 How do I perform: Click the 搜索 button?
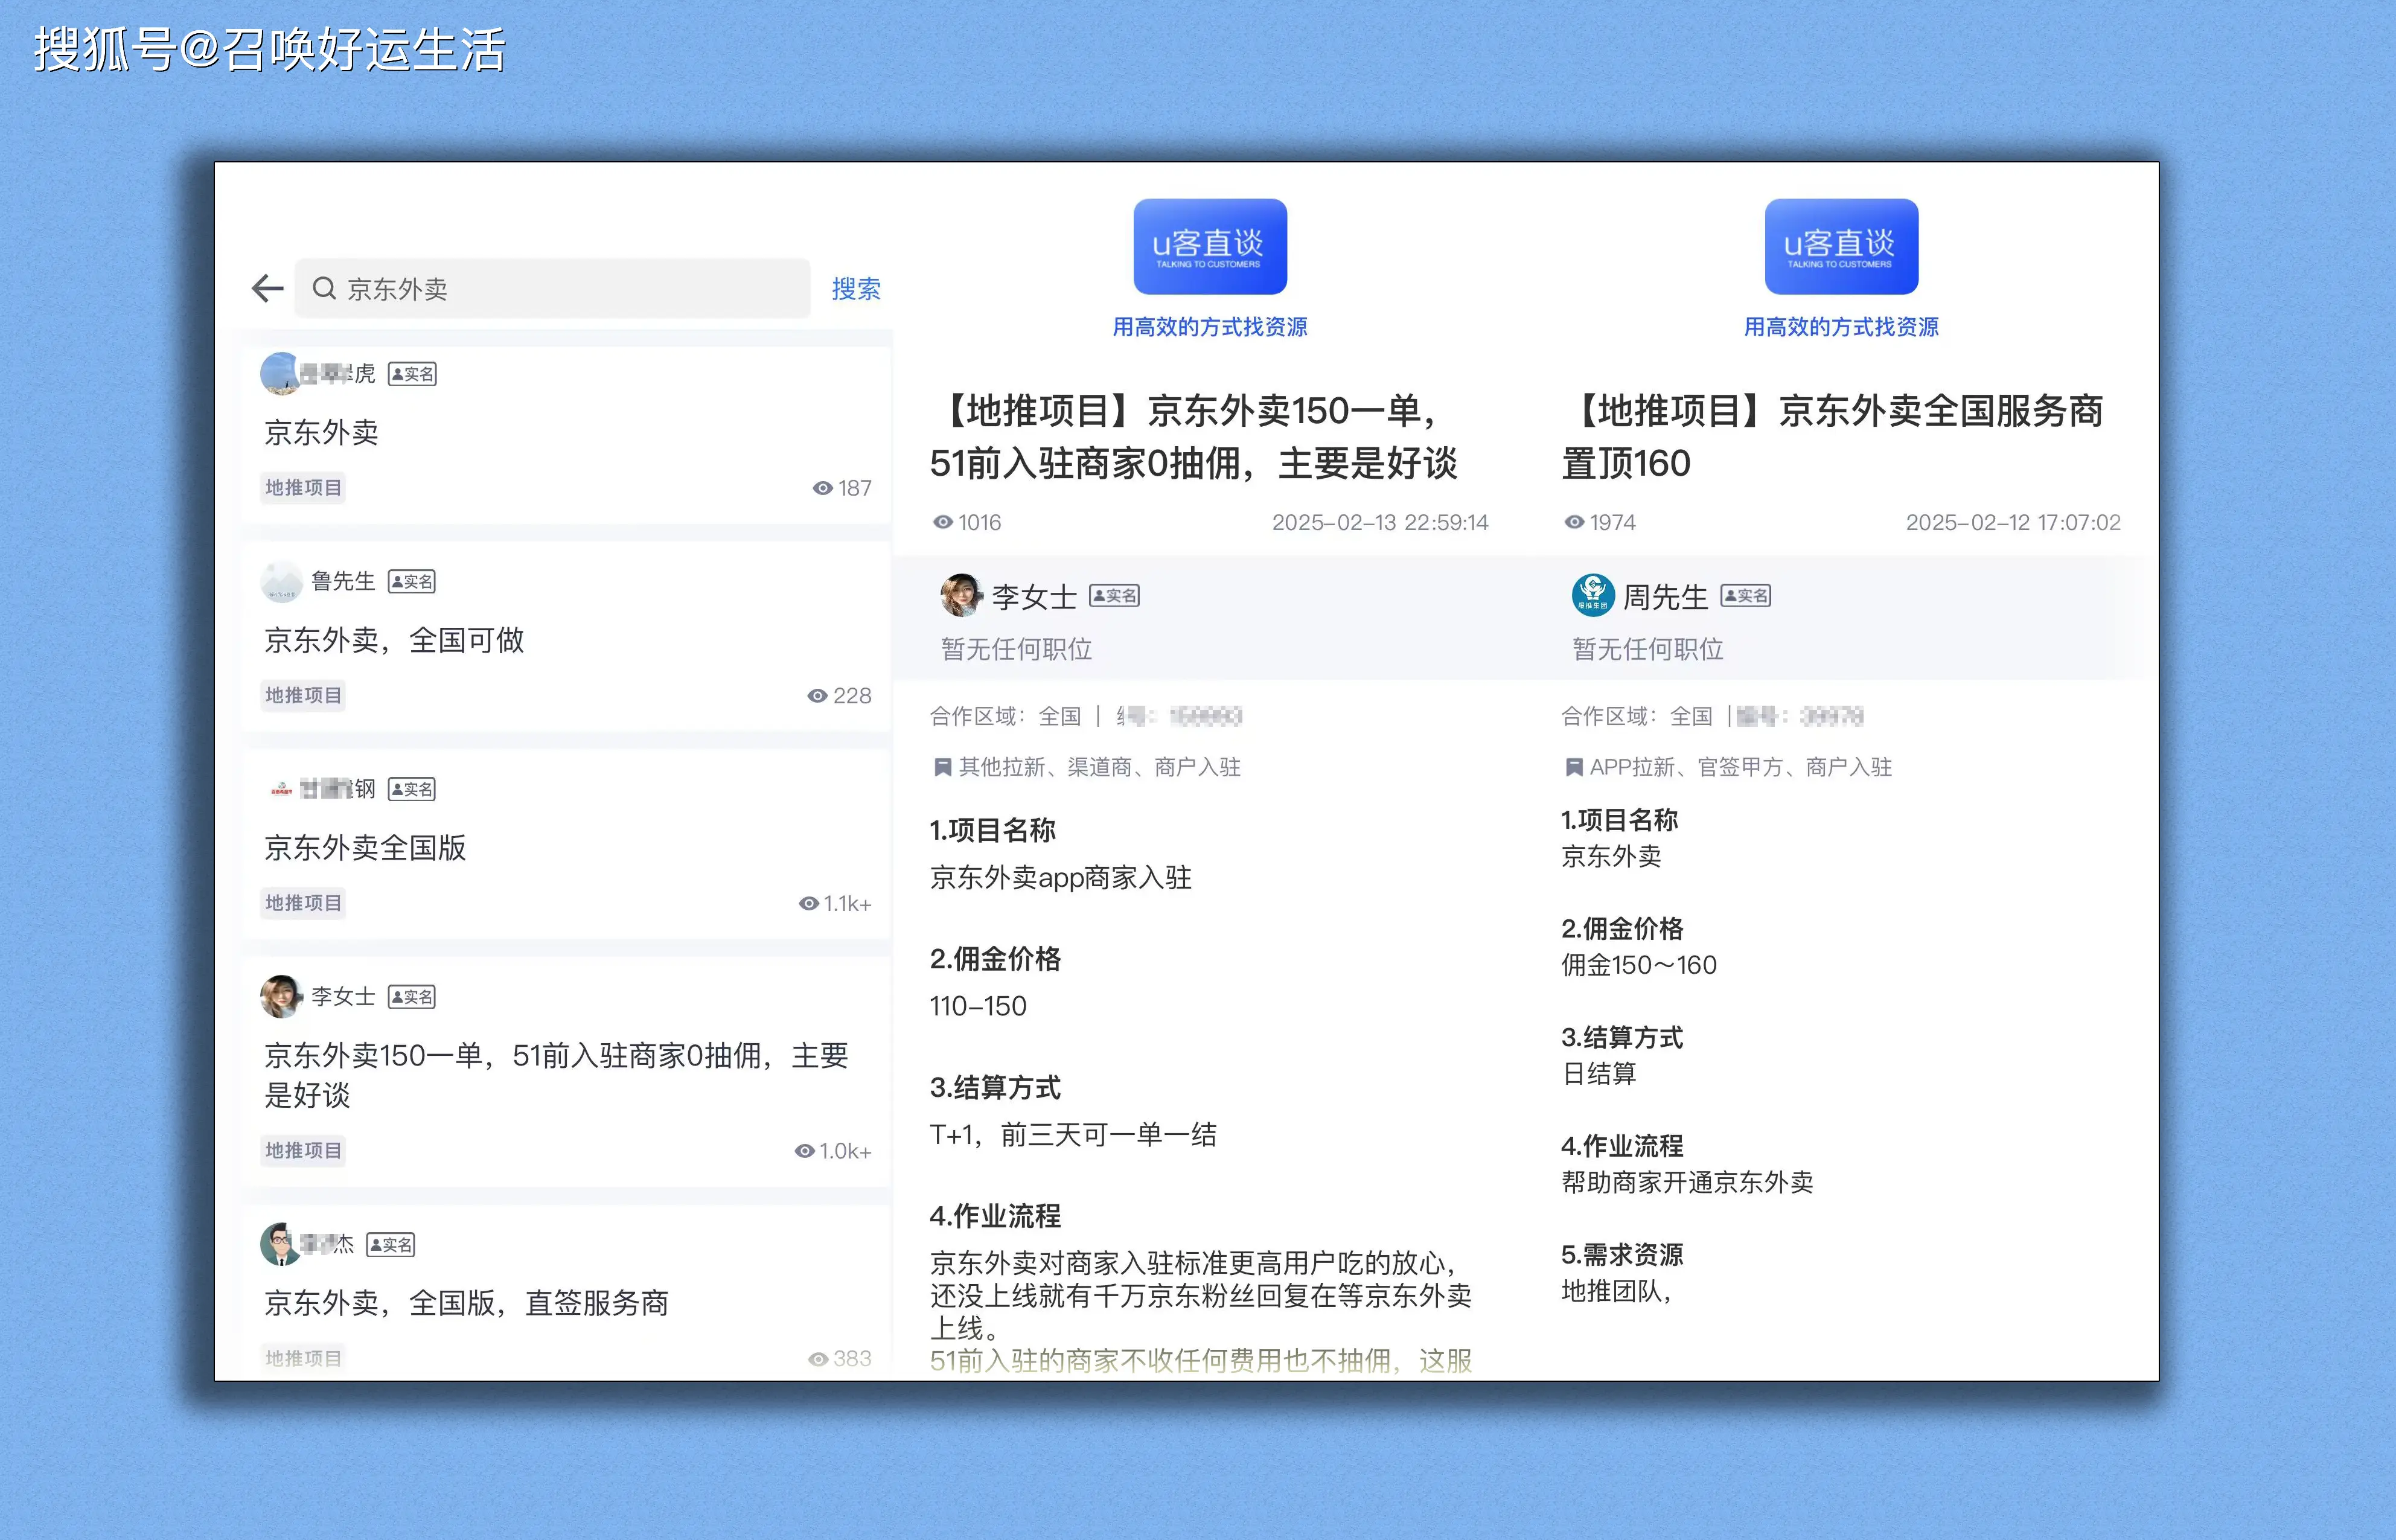(856, 289)
